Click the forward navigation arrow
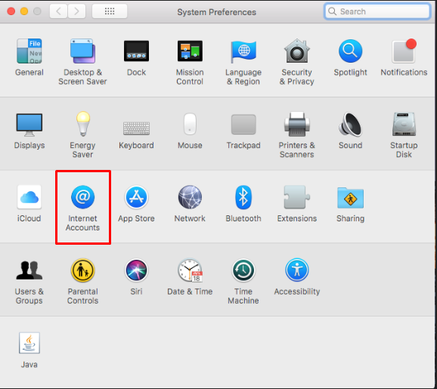This screenshot has width=437, height=389. (76, 11)
